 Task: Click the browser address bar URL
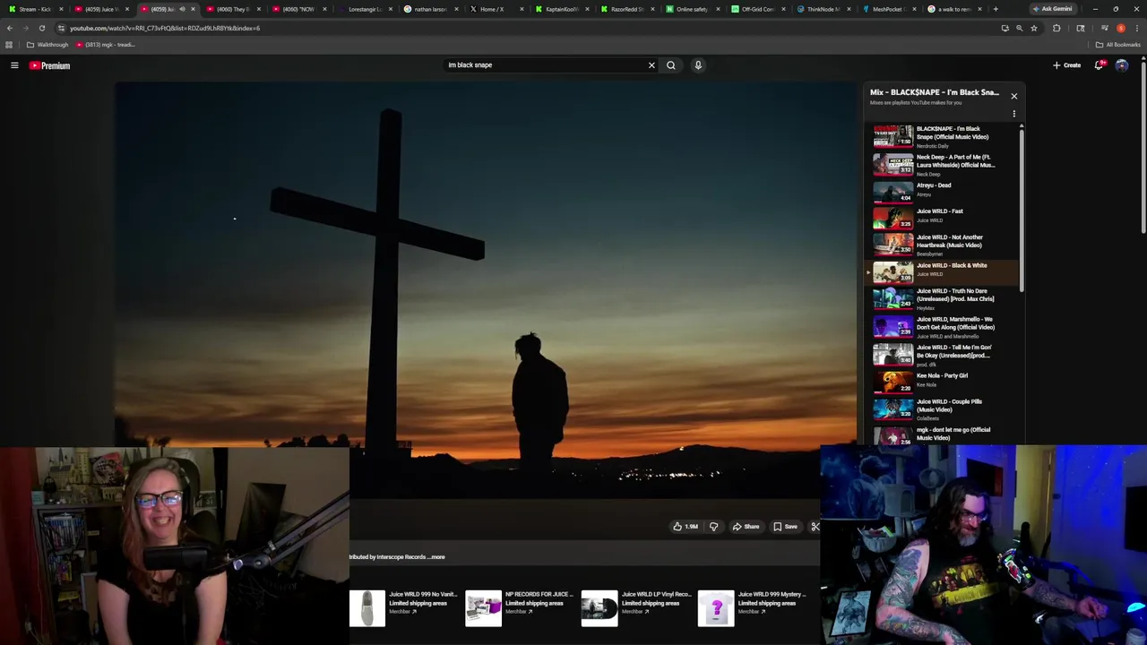[x=165, y=28]
